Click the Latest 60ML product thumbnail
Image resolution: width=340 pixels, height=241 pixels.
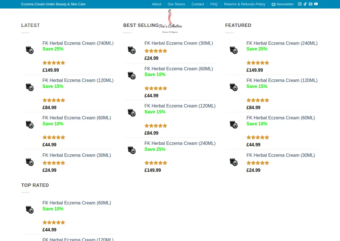click(x=30, y=124)
